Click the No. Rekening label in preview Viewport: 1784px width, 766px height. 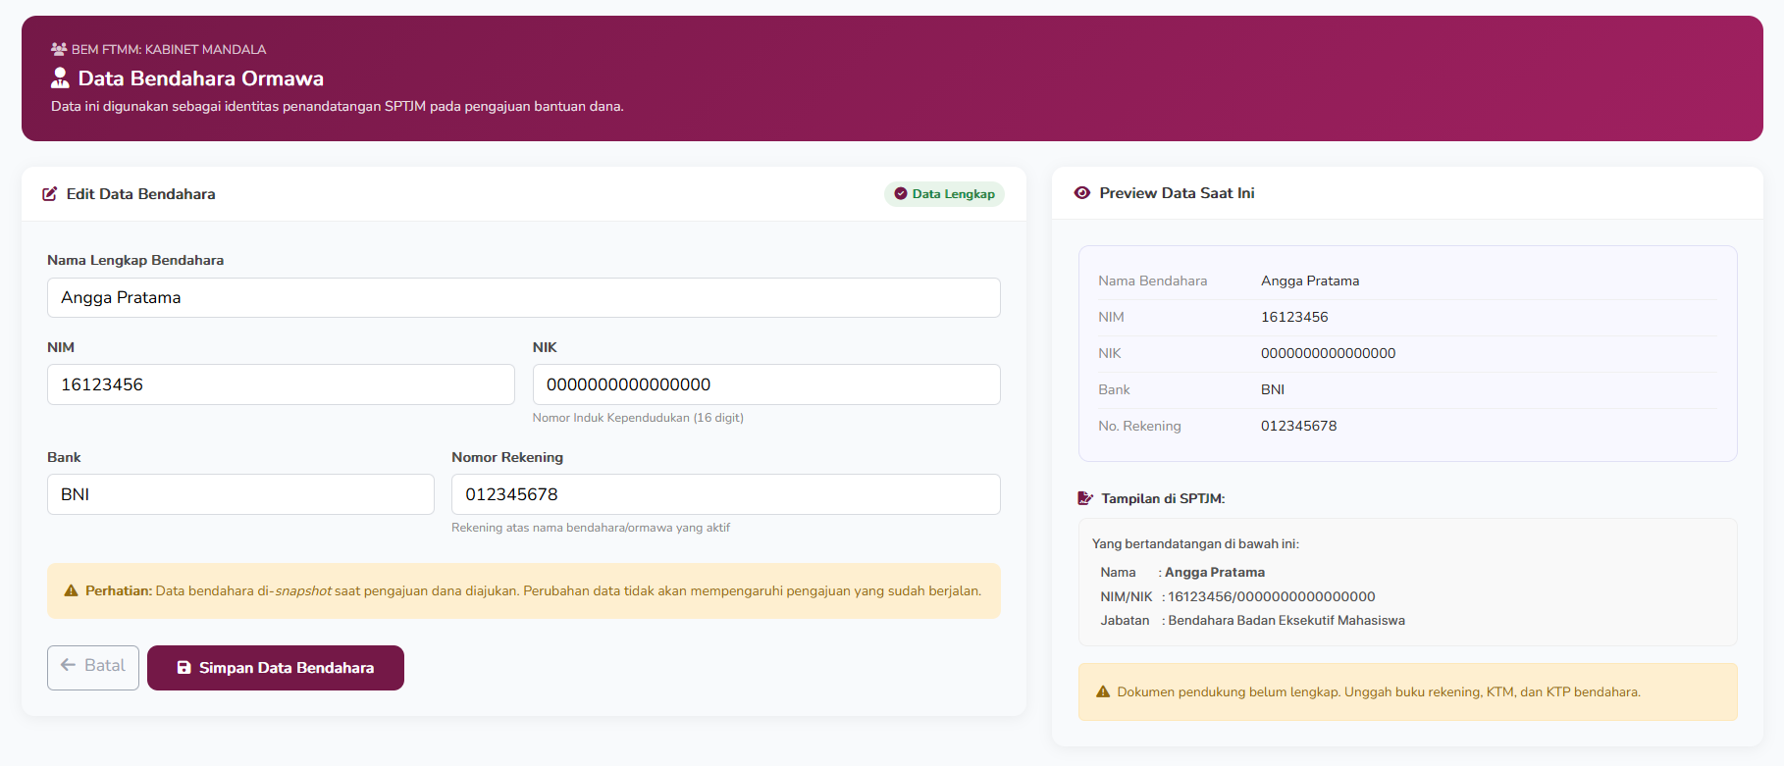pos(1139,426)
